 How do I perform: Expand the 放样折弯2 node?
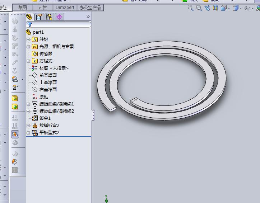28,126
